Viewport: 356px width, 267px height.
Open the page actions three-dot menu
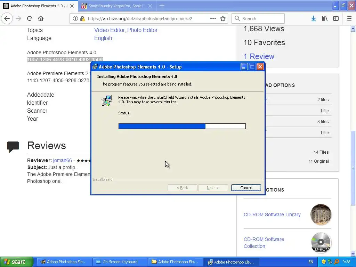tap(213, 18)
